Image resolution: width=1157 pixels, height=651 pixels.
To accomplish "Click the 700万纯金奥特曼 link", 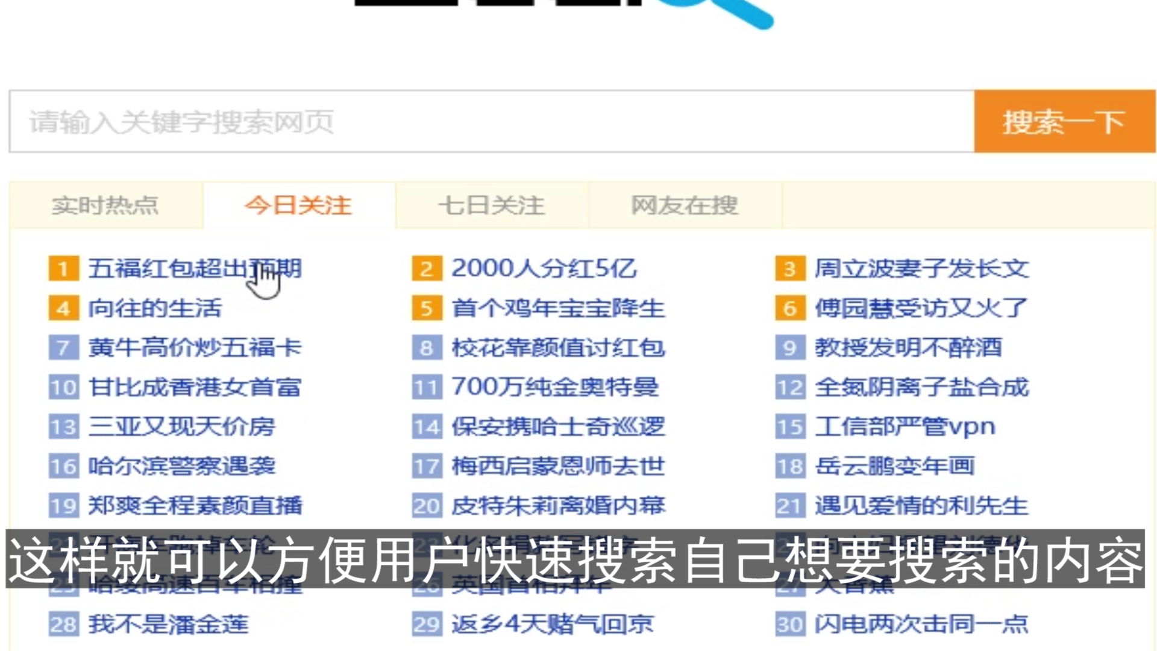I will (555, 387).
